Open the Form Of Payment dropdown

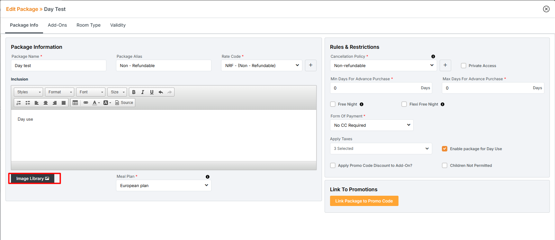point(371,125)
